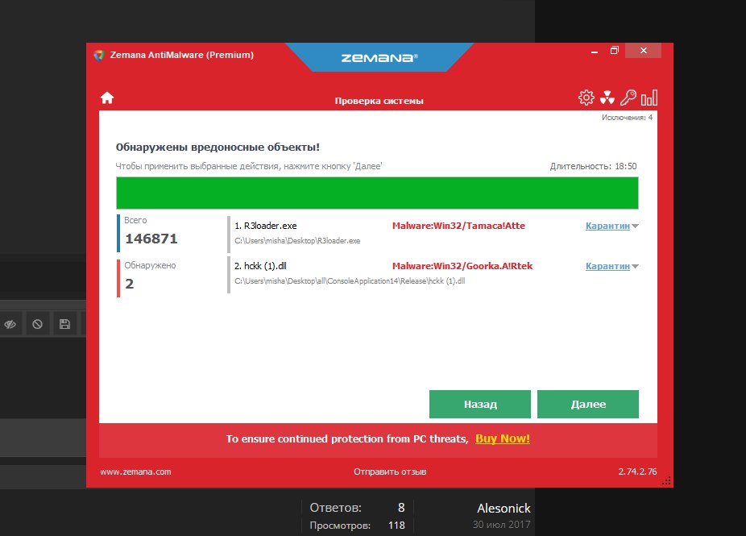
Task: Click the Проверка системы heading
Action: pos(379,101)
